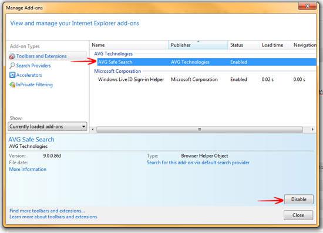Click version number 9.0.0.863
The image size is (323, 233).
tap(52, 156)
